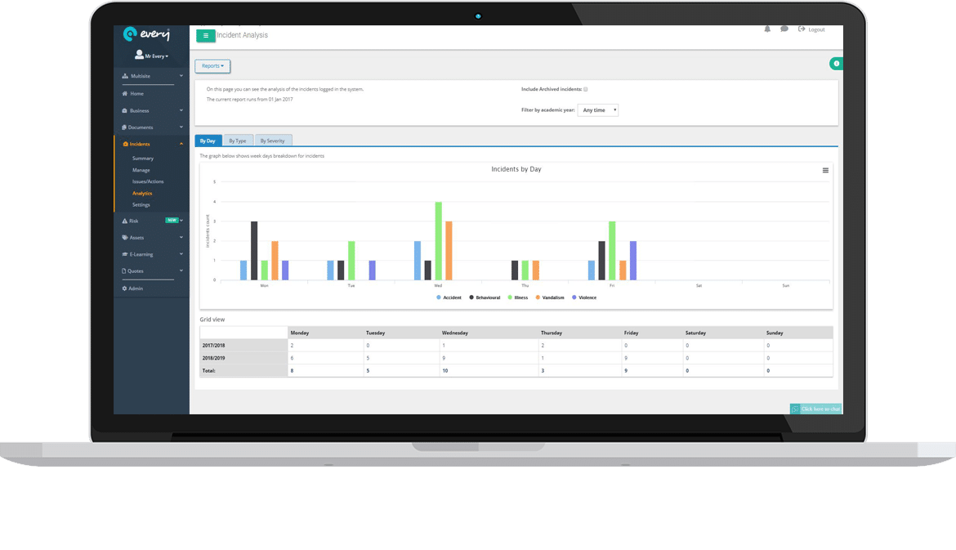Click the Every logo in sidebar

145,34
